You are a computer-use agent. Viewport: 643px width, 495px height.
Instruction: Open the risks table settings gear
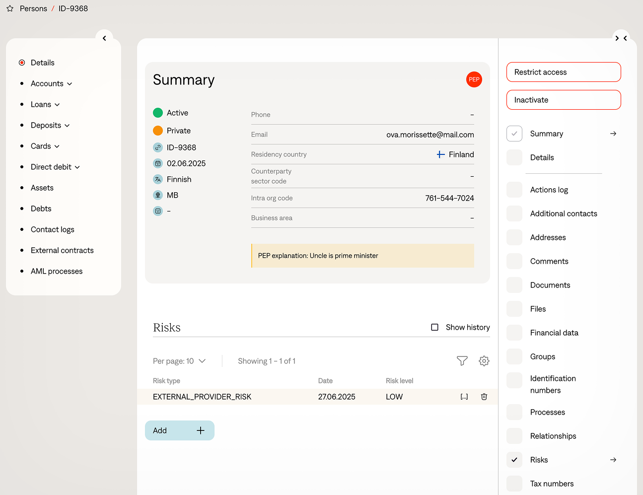click(x=484, y=361)
